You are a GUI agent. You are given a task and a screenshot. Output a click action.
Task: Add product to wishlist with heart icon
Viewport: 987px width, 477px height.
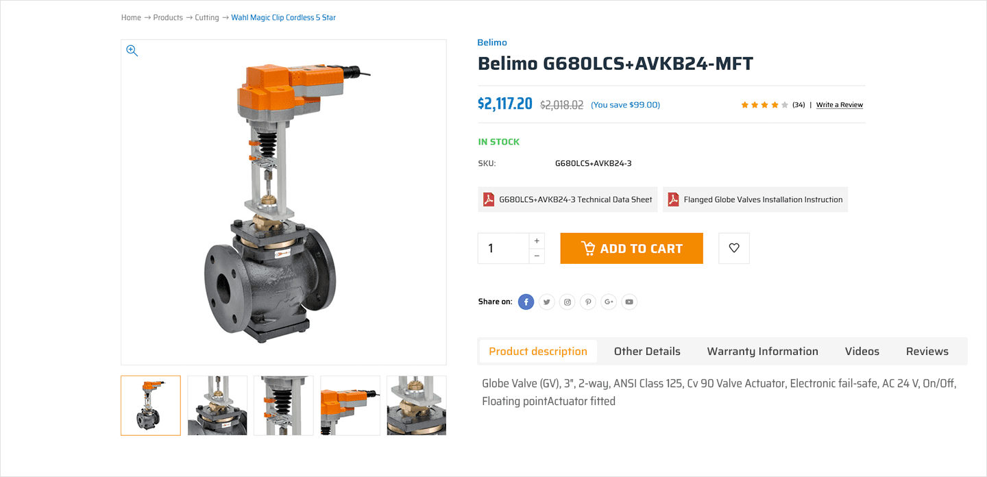click(734, 248)
